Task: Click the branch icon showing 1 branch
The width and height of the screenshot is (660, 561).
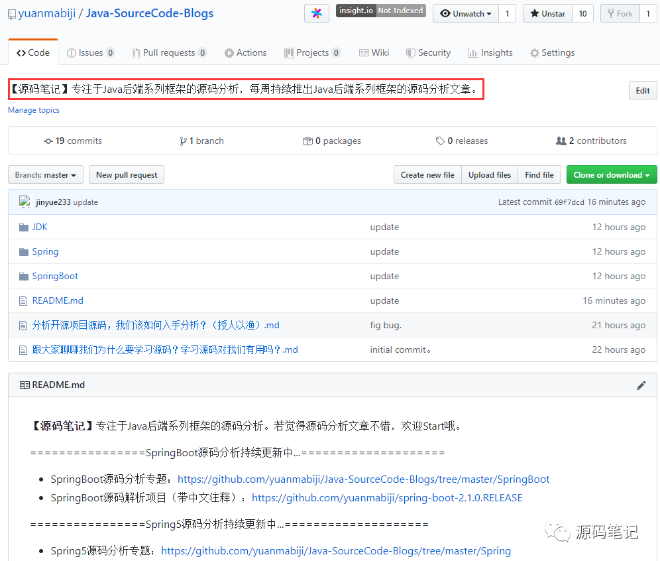Action: (x=184, y=141)
